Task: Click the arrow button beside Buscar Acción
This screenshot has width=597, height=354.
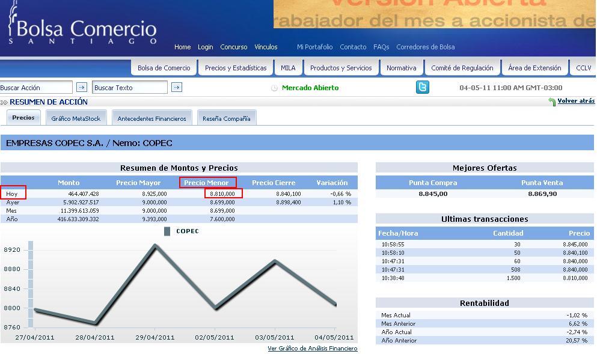Action: coord(82,88)
